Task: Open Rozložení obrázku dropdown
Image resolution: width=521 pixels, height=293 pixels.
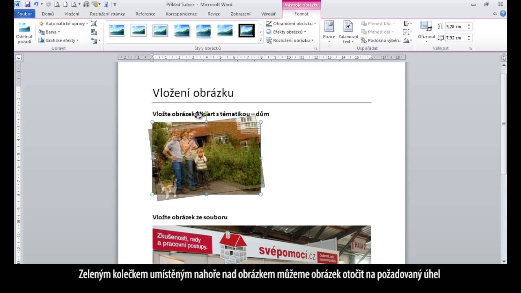Action: tap(290, 40)
